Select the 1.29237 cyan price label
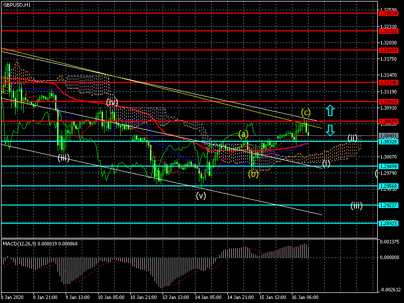The image size is (404, 303). (x=388, y=206)
